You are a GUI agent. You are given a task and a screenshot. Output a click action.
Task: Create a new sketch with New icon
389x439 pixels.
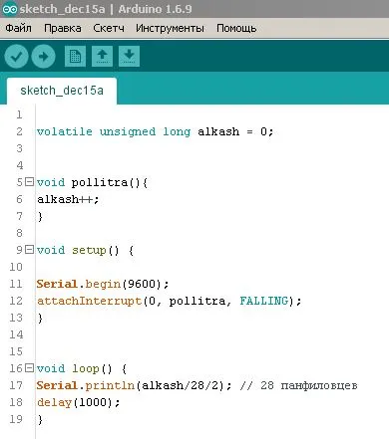coord(75,56)
